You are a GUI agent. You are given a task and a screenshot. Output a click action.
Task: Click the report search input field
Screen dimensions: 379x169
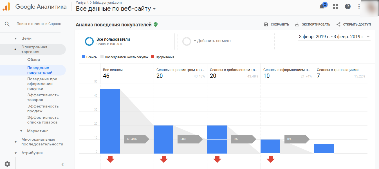(39, 24)
